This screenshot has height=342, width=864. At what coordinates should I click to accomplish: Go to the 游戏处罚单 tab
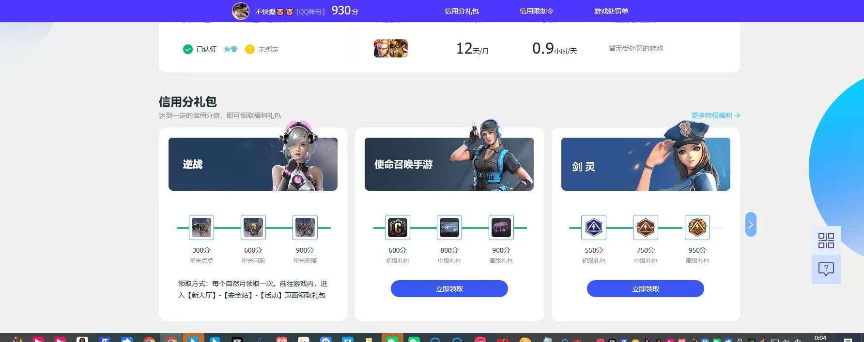click(611, 11)
